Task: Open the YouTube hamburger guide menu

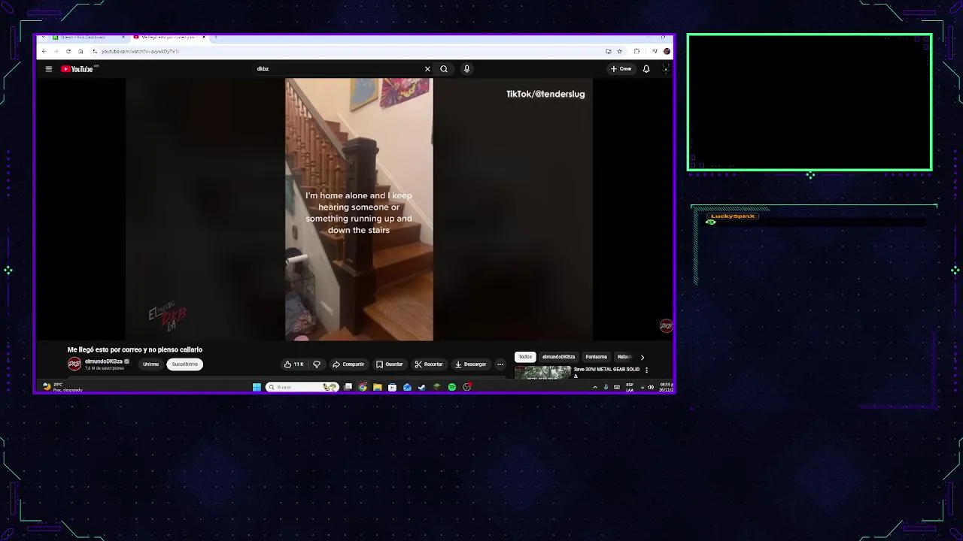Action: (x=49, y=69)
